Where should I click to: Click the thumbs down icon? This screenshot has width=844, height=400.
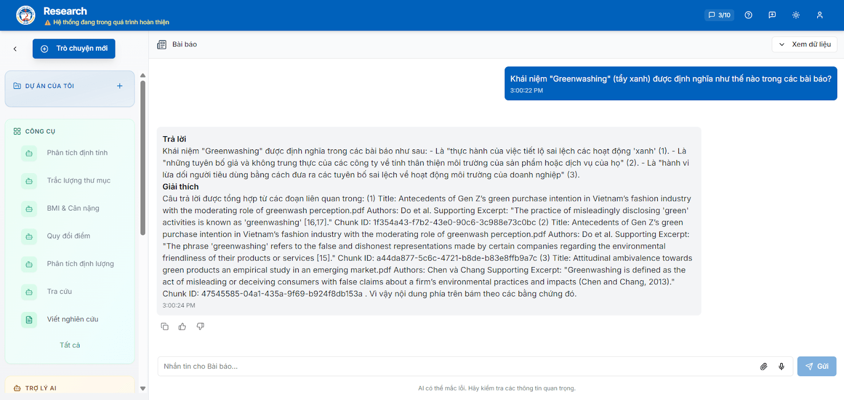point(200,327)
